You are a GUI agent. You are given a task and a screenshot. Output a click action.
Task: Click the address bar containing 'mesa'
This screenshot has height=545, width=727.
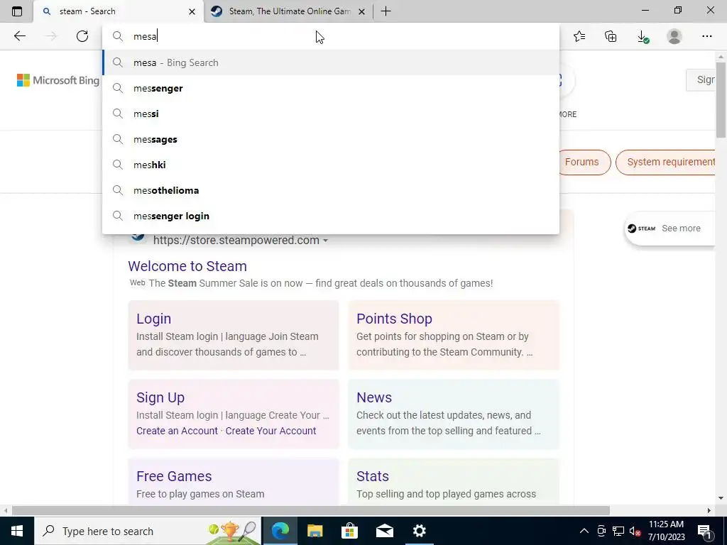331,36
